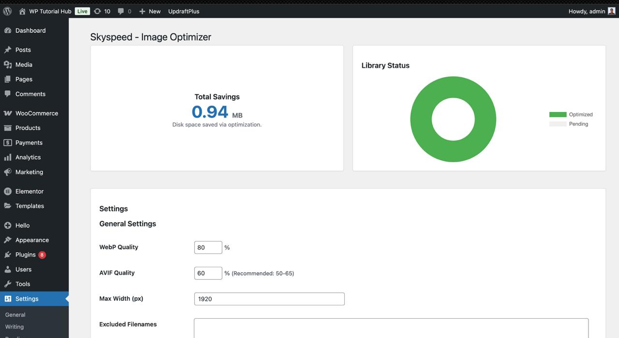Expand the Payments menu item
This screenshot has width=619, height=338.
28,142
